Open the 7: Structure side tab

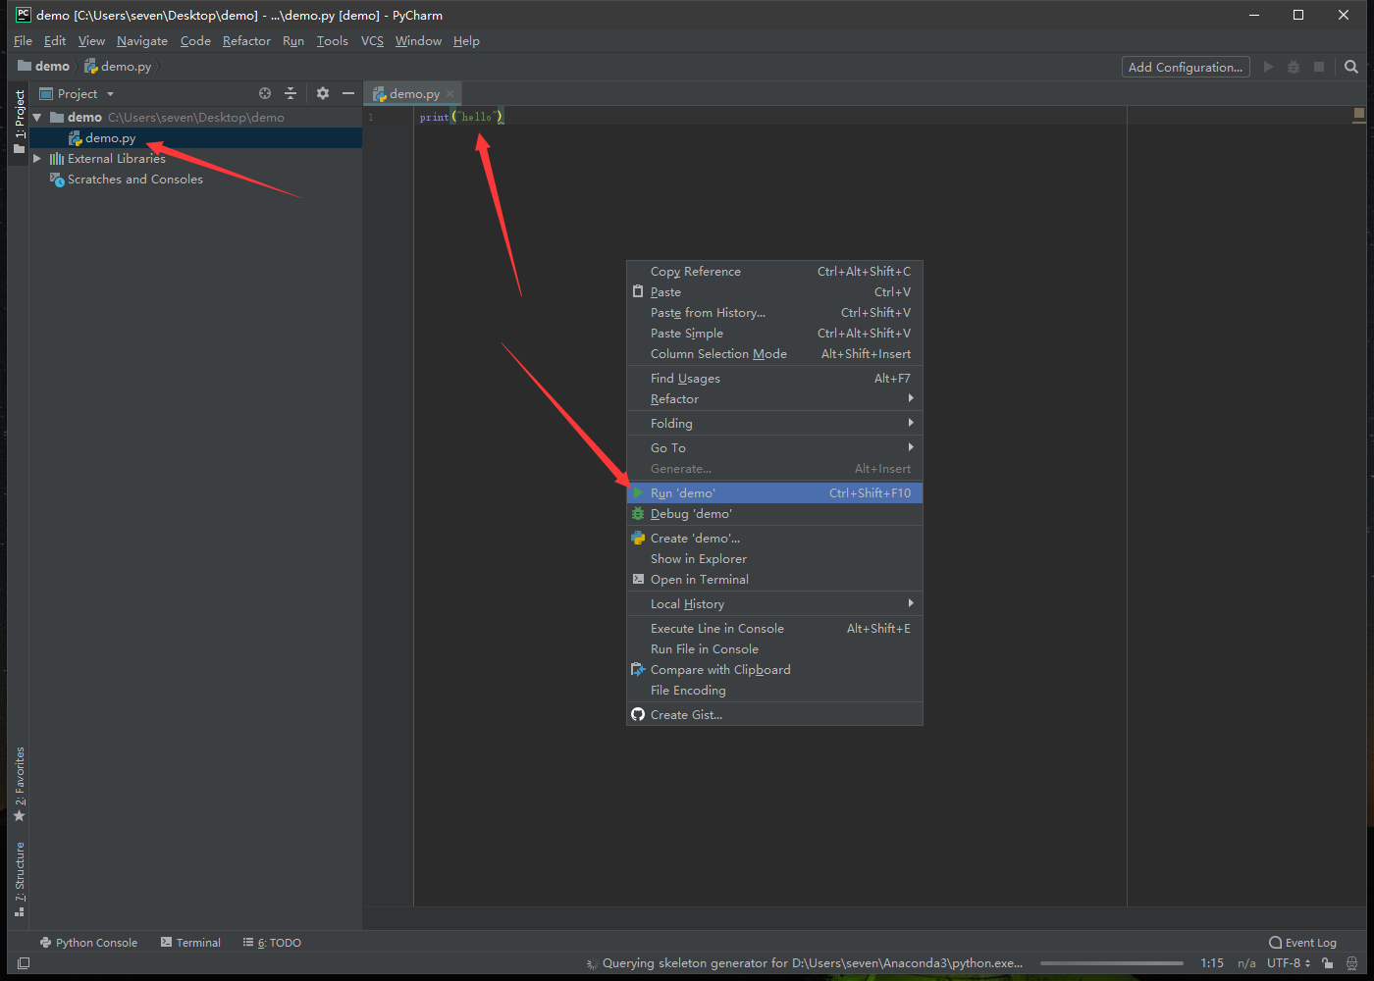click(19, 879)
